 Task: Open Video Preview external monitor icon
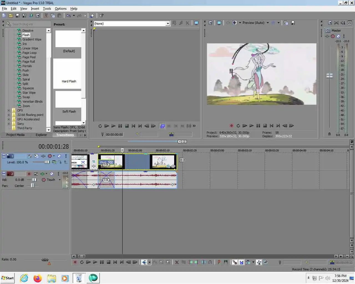coord(219,23)
